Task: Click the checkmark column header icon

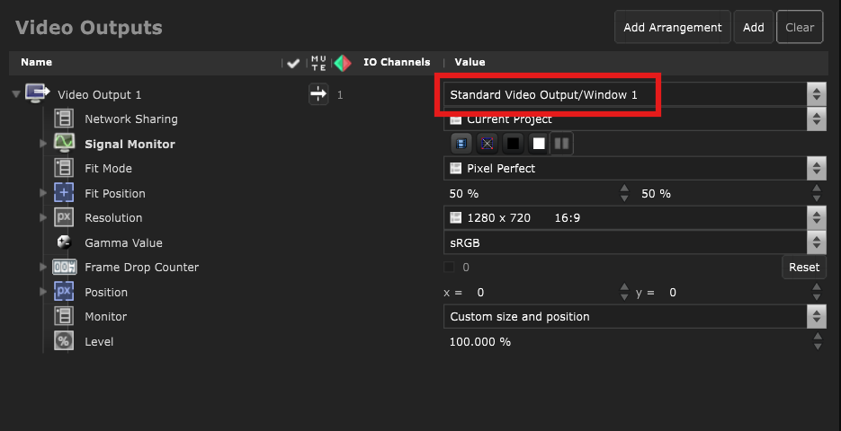Action: pyautogui.click(x=293, y=63)
